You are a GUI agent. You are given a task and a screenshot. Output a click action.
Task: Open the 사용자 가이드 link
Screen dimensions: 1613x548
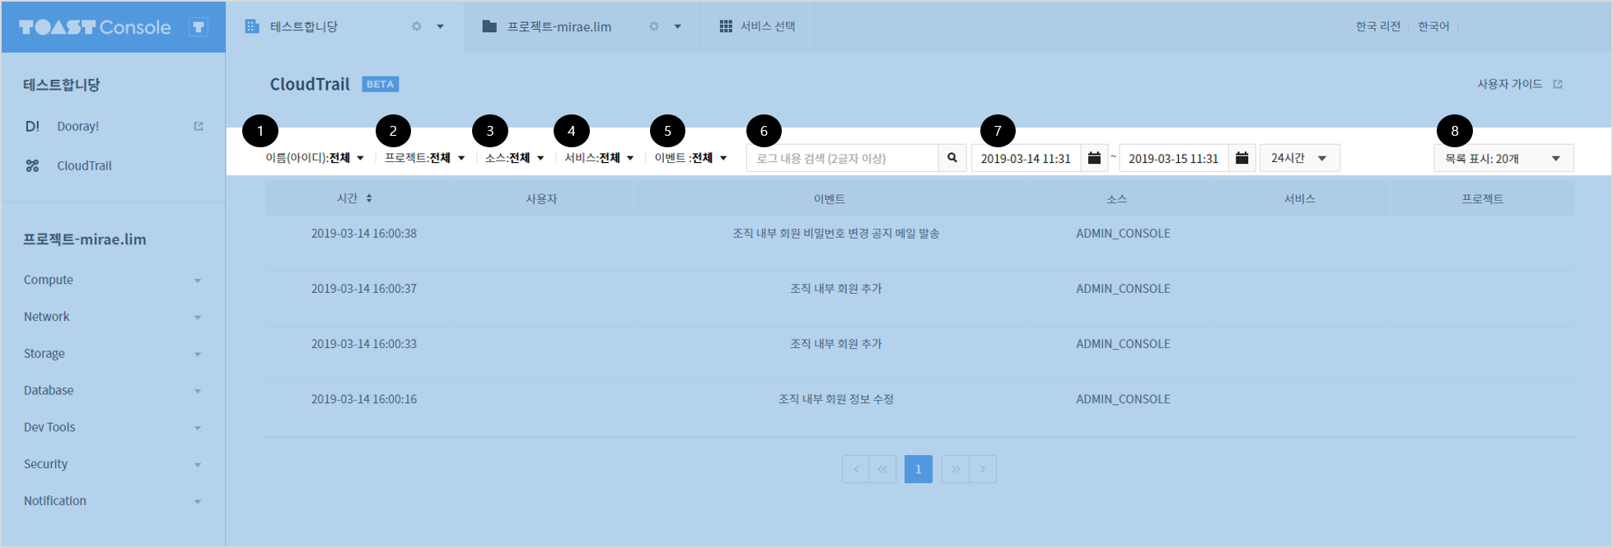pos(1509,84)
